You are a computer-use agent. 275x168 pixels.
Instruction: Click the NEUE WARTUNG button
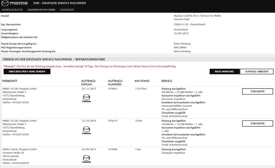pyautogui.click(x=224, y=72)
